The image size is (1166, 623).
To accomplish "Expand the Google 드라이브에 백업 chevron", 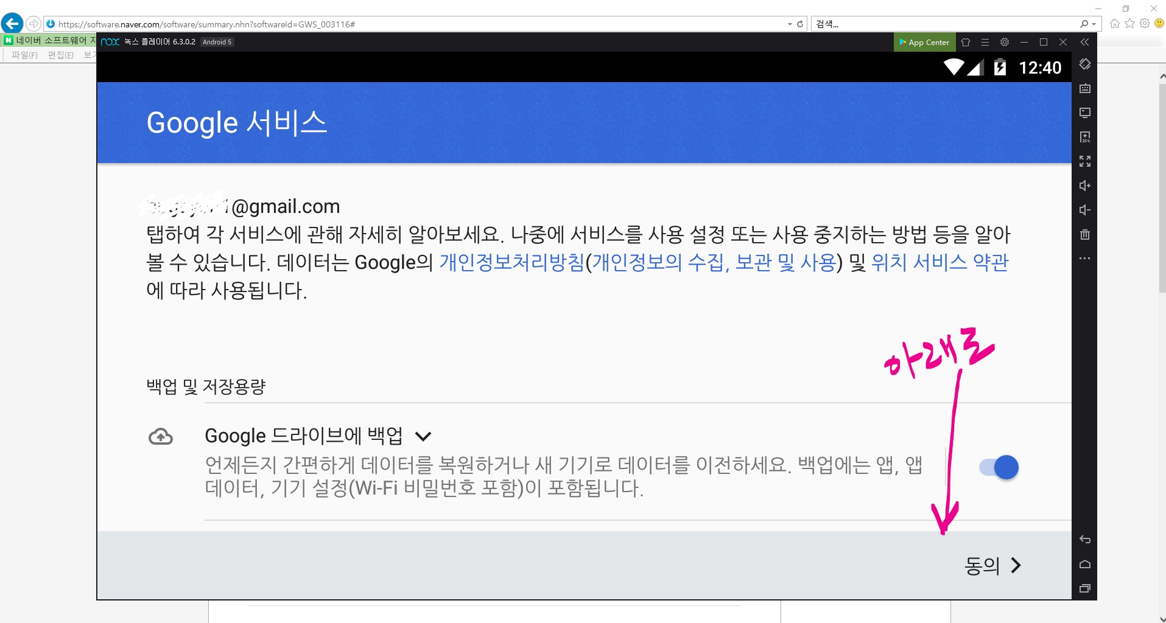I will click(423, 436).
